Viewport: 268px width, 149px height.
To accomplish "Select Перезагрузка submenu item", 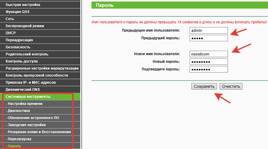I will (x=40, y=139).
